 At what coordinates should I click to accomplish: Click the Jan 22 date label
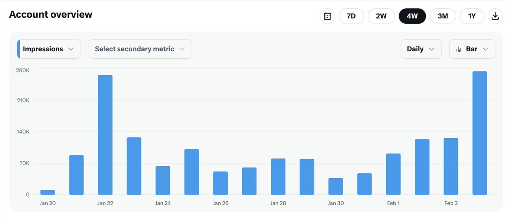105,203
